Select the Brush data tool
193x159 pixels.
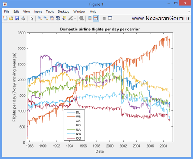pos(70,19)
